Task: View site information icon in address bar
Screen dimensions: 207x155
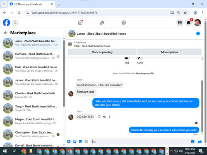Action: [x=28, y=13]
